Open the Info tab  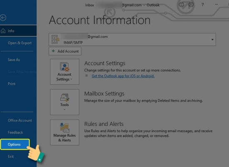[x=18, y=31]
